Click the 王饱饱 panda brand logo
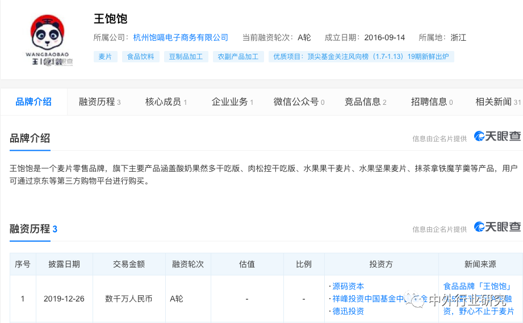523x323 pixels. pos(47,40)
